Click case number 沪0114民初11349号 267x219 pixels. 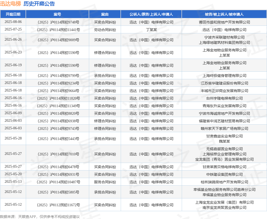(x=65, y=106)
